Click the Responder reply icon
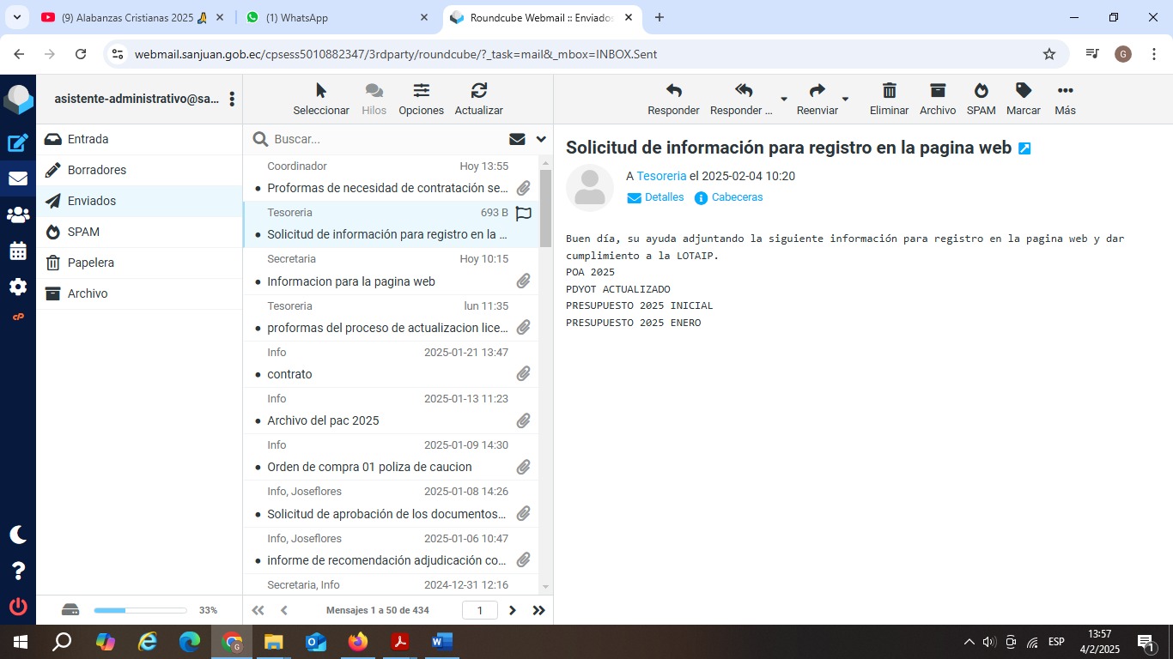Image resolution: width=1173 pixels, height=659 pixels. tap(673, 91)
